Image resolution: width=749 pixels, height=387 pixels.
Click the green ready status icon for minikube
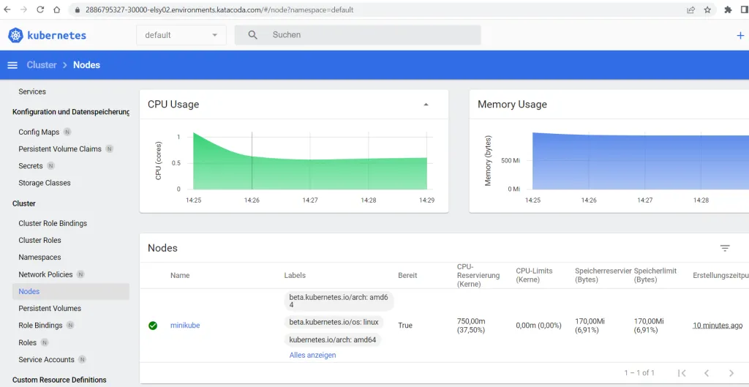coord(153,326)
